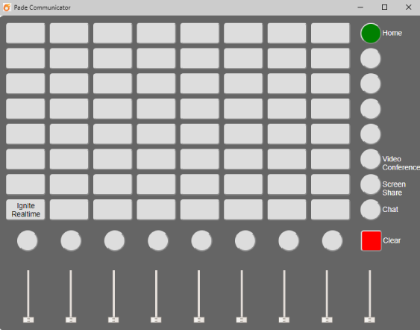Image resolution: width=420 pixels, height=330 pixels.
Task: Click the first fader handle at bottom left
Action: coord(28,320)
